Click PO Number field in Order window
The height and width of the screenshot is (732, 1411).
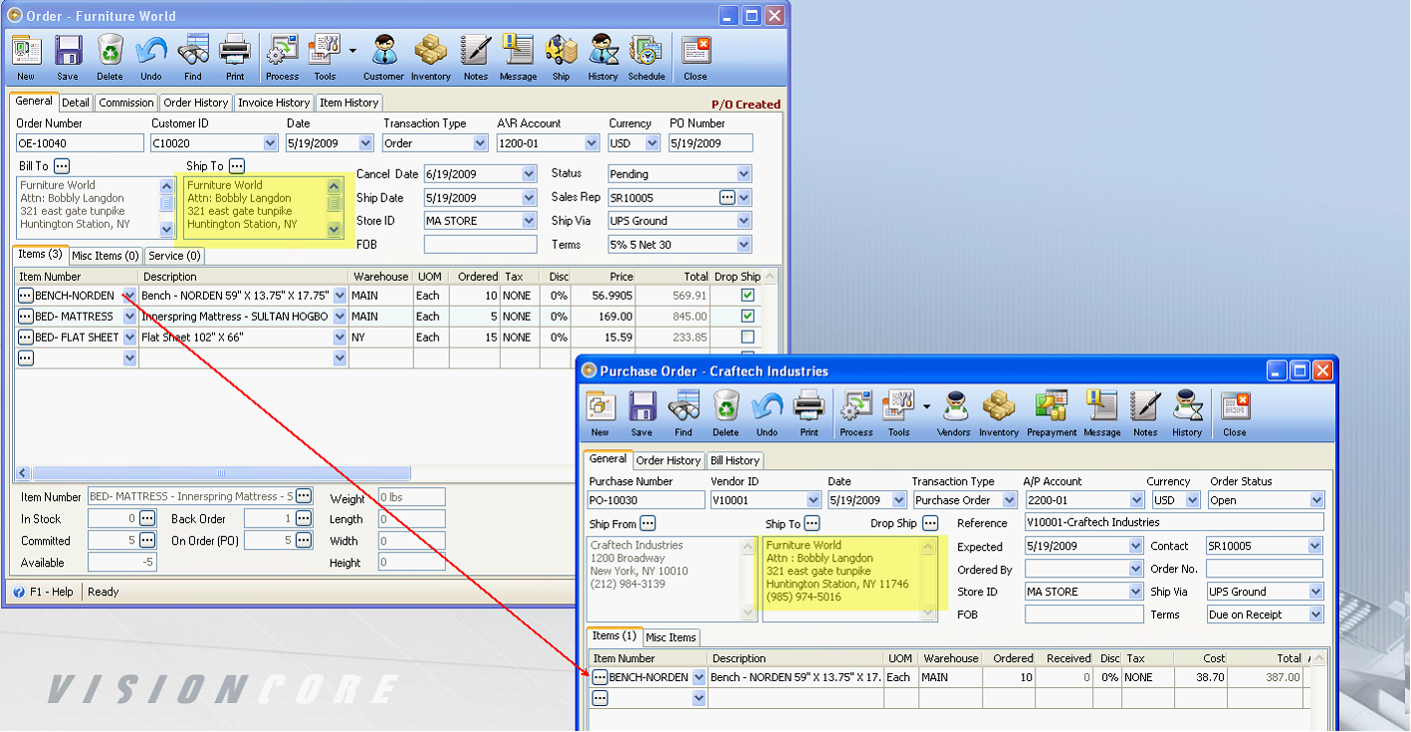(x=711, y=143)
